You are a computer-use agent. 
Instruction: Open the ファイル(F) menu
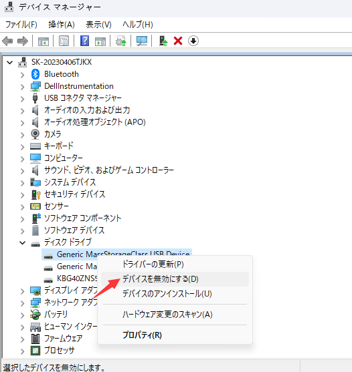(x=21, y=25)
